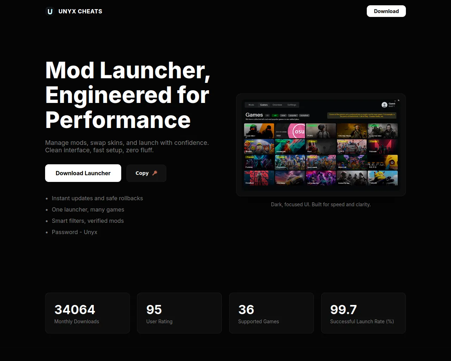Enable the 'installed' filter chip
The image size is (451, 361).
pos(304,115)
